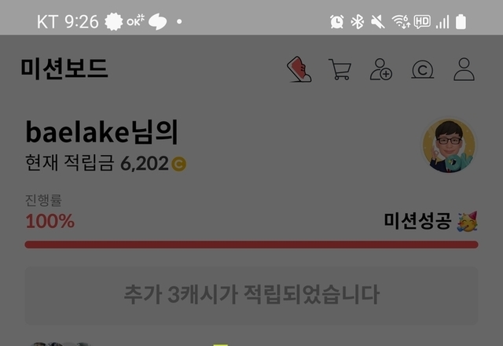
Task: Tap the OK cashbag notification icon
Action: (135, 21)
